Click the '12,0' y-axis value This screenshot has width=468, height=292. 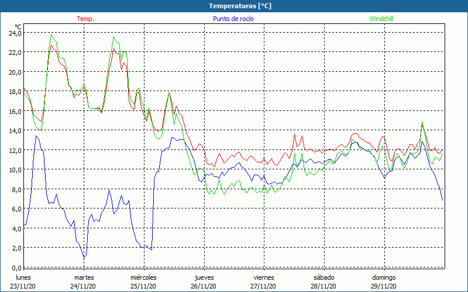click(15, 150)
